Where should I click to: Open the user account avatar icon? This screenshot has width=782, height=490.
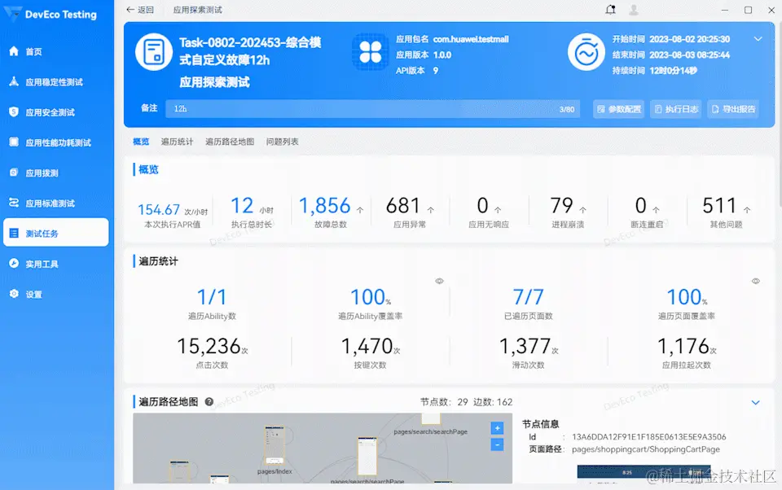pyautogui.click(x=634, y=10)
